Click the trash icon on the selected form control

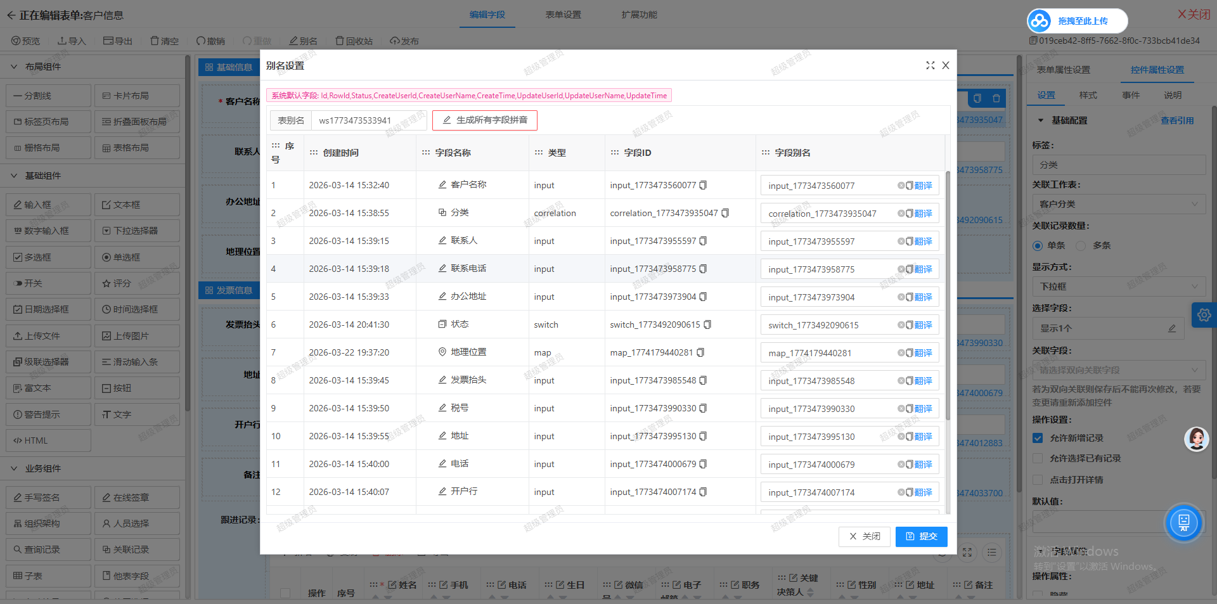click(x=996, y=98)
